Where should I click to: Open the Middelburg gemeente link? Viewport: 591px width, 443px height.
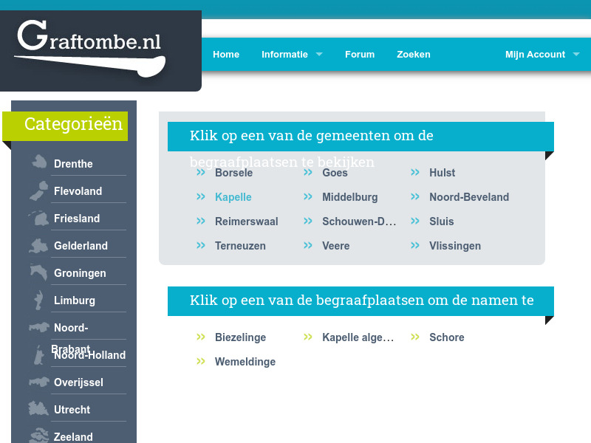pos(349,197)
